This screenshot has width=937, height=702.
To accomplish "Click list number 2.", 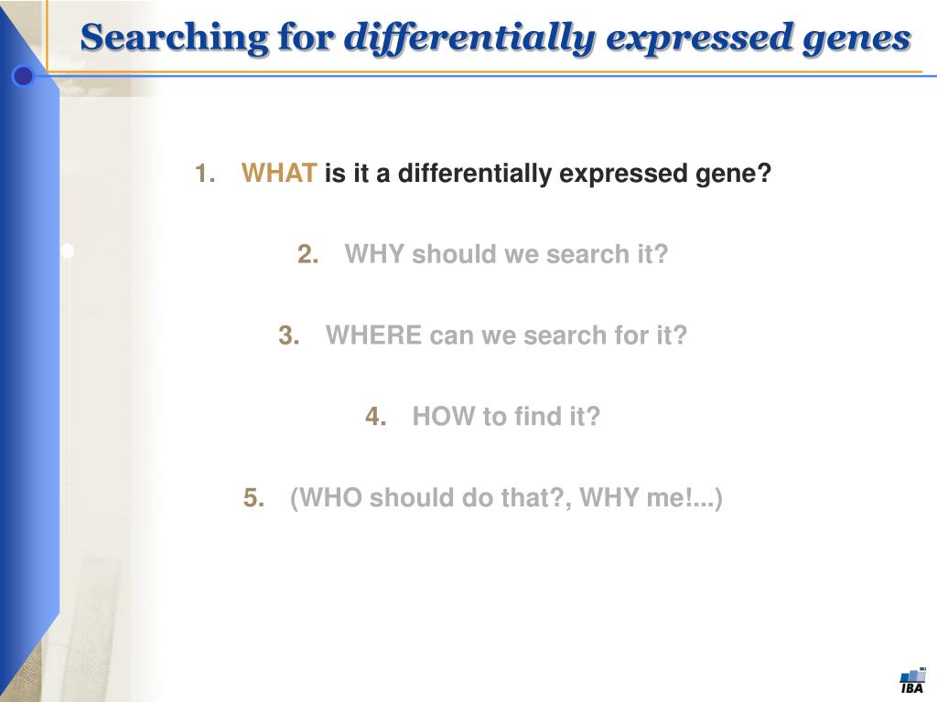I will click(x=307, y=255).
